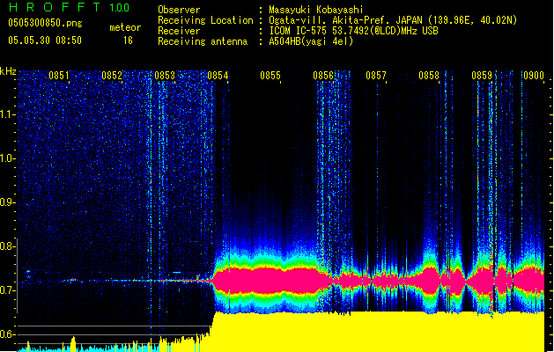This screenshot has height=352, width=554.
Task: Click the Receiver label
Action: coord(179,31)
